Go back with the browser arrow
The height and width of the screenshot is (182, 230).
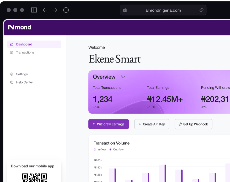(45, 10)
